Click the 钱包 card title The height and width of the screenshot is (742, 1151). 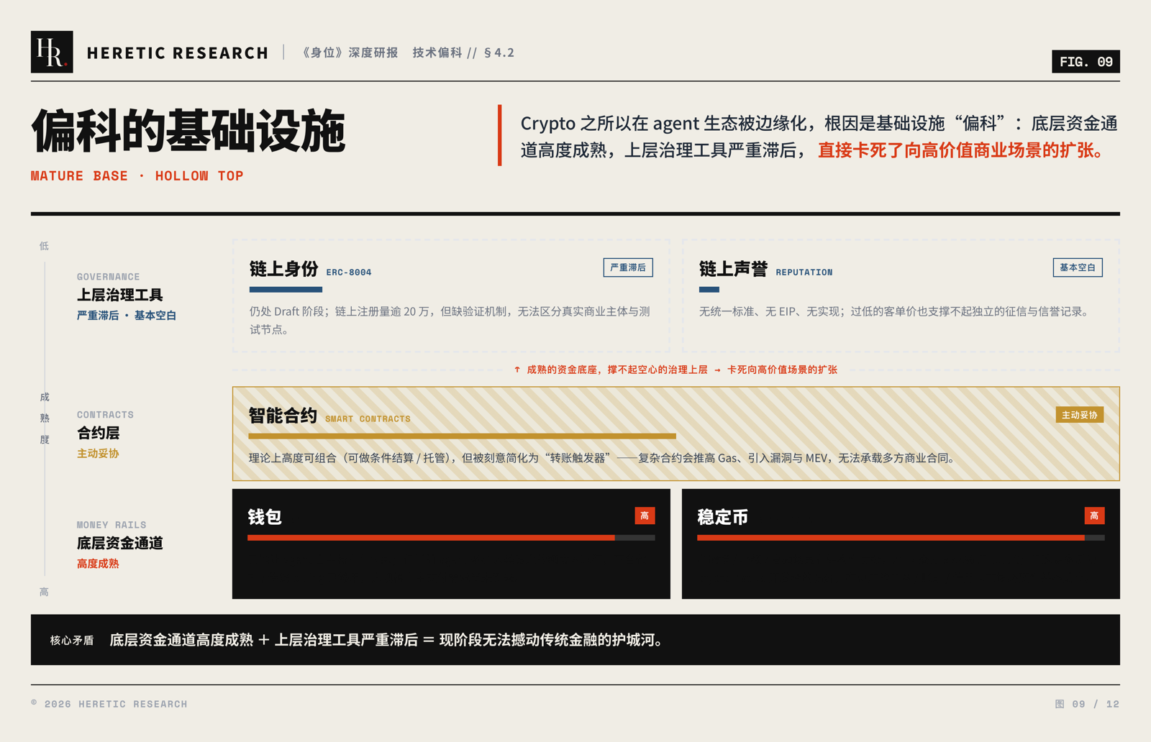[x=265, y=517]
